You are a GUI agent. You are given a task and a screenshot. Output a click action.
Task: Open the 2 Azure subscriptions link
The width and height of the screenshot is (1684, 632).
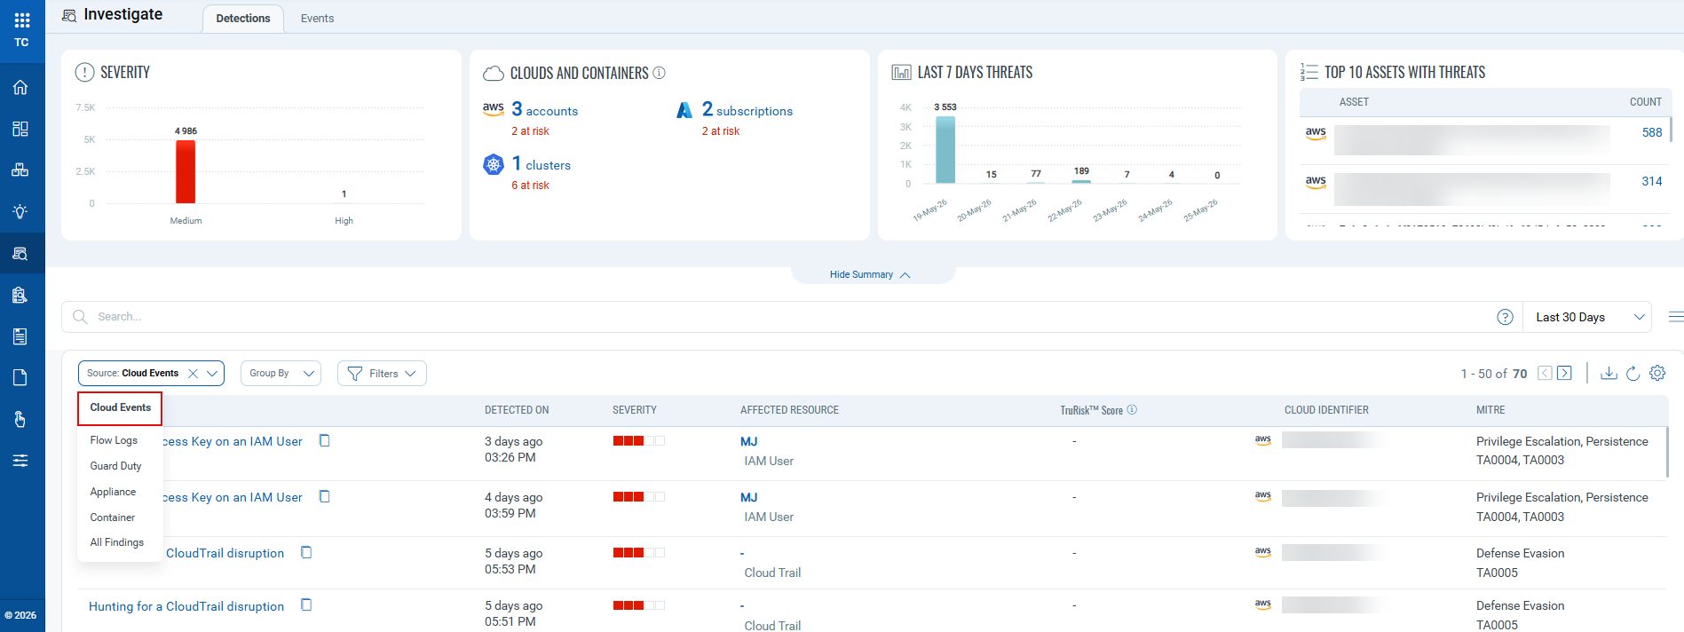tap(747, 110)
